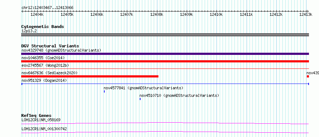Click the Cytogenetic Bands track title

tap(43, 27)
